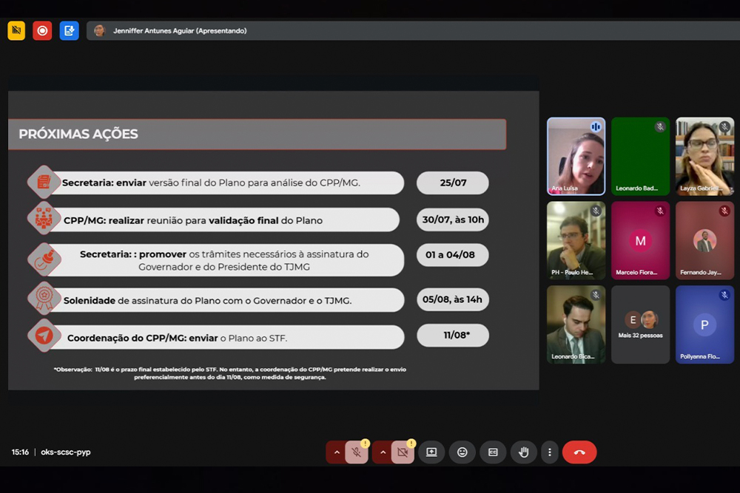Screen dimensions: 740x493
Task: Open more options three-dot menu
Action: point(549,452)
